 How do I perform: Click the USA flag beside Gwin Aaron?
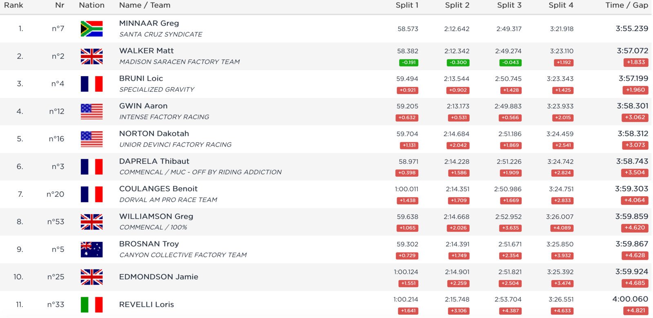tap(91, 112)
